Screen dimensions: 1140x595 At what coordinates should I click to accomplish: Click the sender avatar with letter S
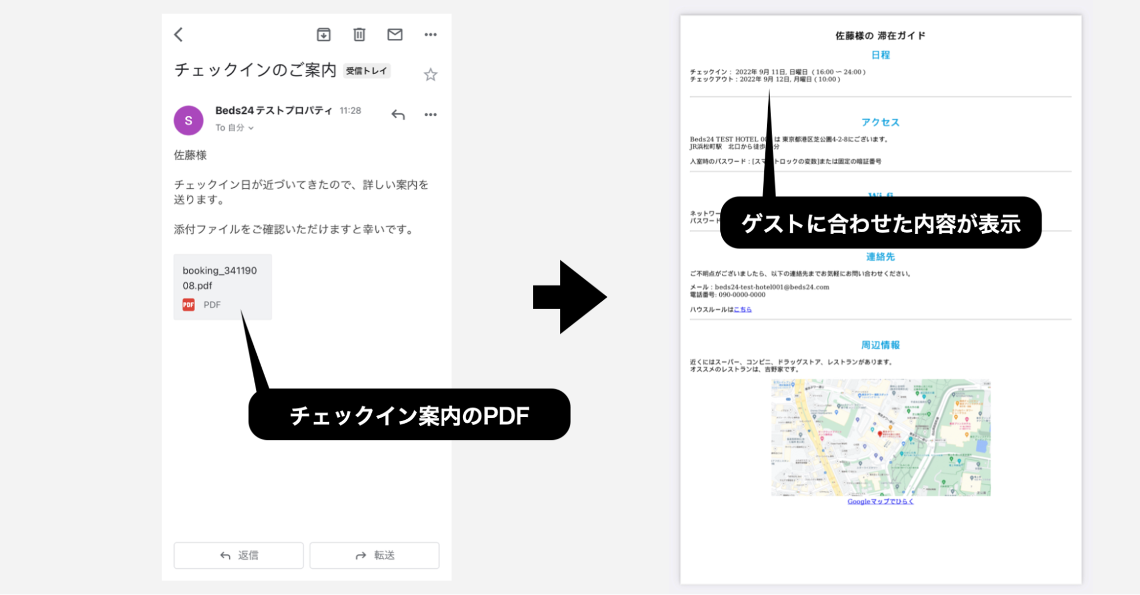click(188, 120)
